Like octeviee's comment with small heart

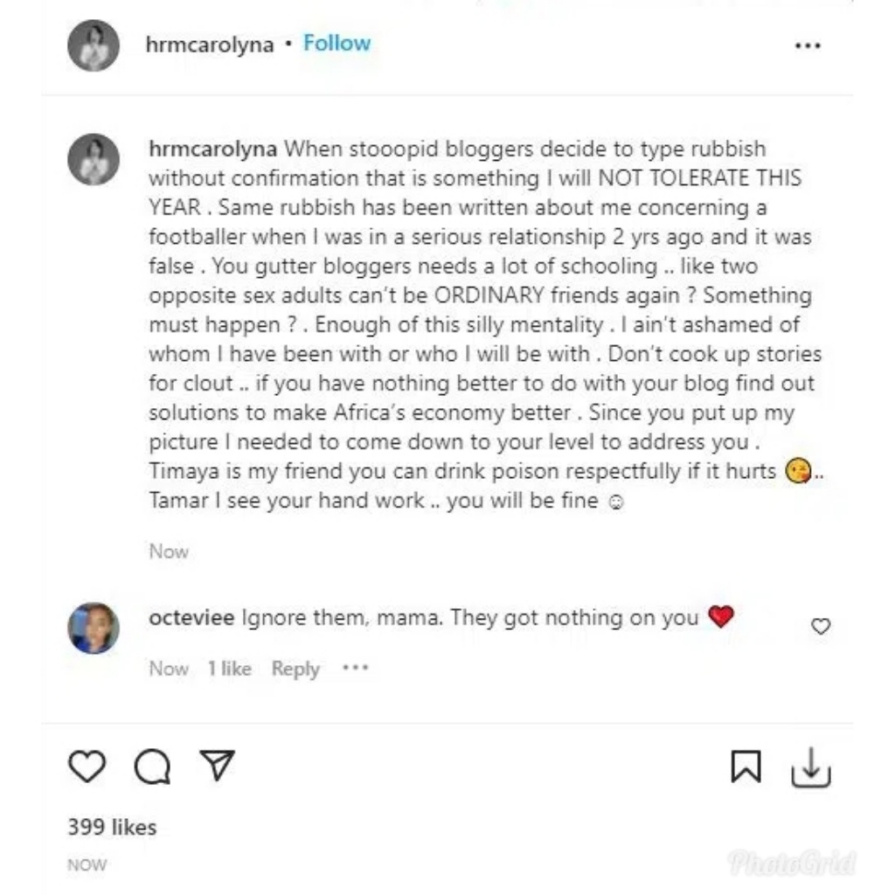[x=821, y=627]
